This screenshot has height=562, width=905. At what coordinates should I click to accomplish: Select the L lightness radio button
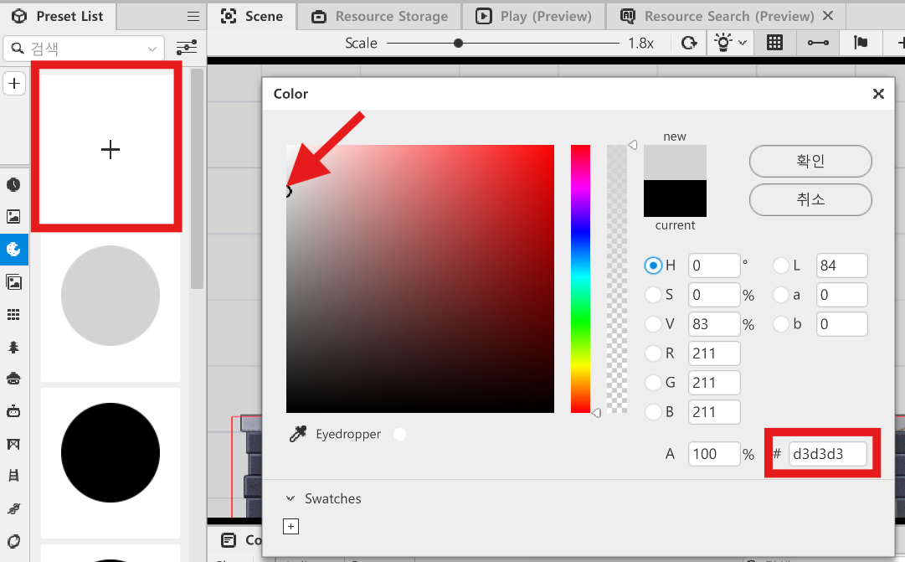[x=781, y=266]
